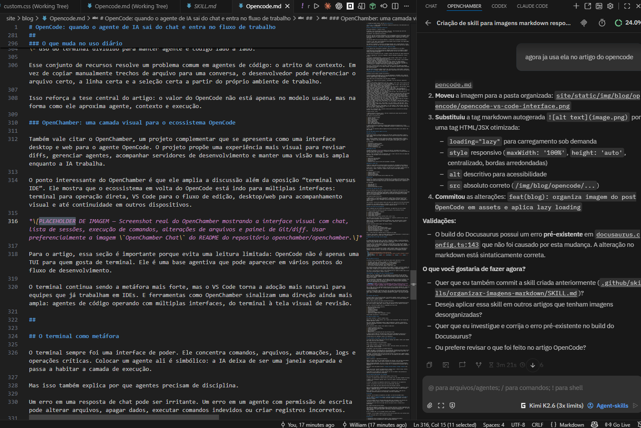This screenshot has width=641, height=428.
Task: Open the docusaurus.config.ts:143 link
Action: pyautogui.click(x=538, y=240)
